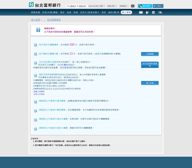Click gift icon next to 跨行轉帳手續費次數
This screenshot has width=192, height=168.
tap(35, 54)
